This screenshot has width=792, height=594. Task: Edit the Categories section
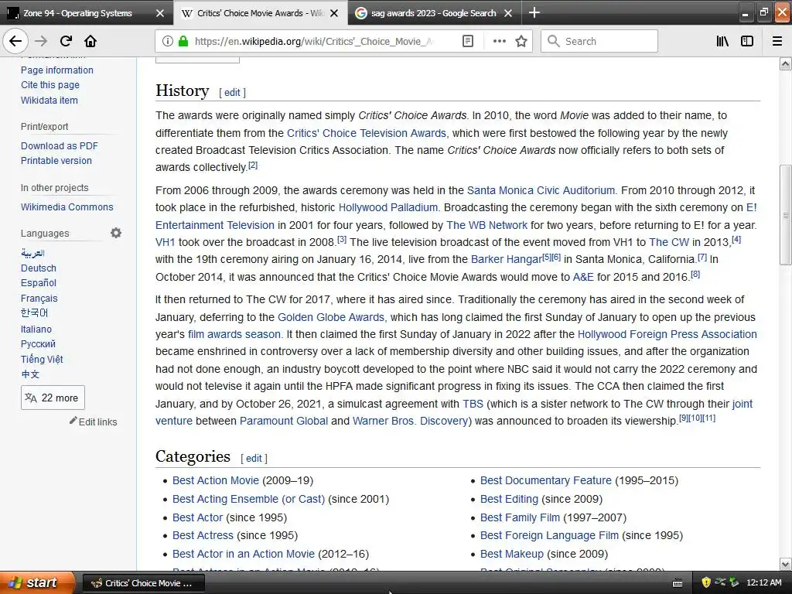click(254, 458)
